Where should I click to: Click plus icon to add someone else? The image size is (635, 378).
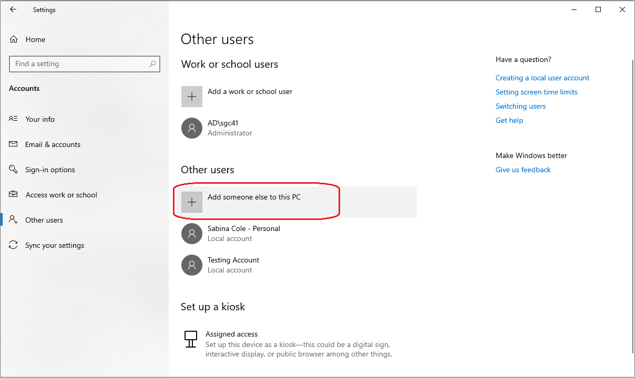click(x=192, y=202)
